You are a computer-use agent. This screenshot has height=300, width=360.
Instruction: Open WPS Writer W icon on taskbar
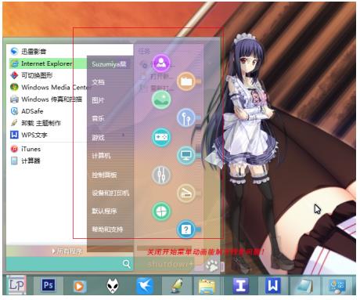point(272,285)
